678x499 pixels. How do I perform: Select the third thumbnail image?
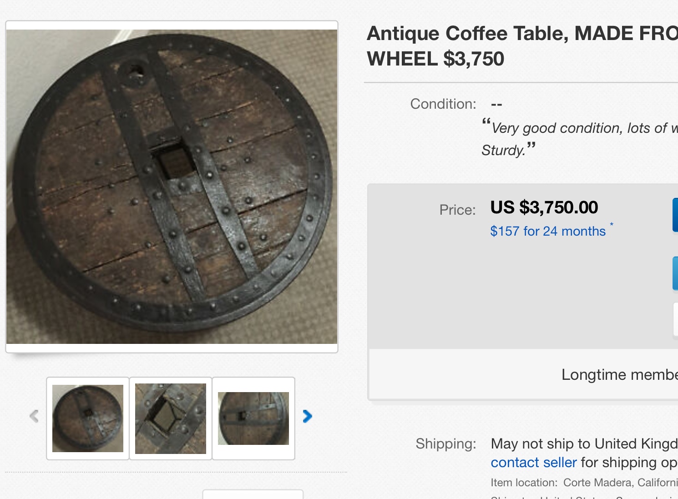(x=253, y=418)
